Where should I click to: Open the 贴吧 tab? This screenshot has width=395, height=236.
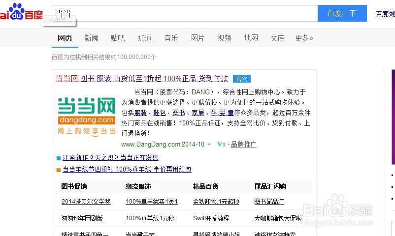click(118, 38)
